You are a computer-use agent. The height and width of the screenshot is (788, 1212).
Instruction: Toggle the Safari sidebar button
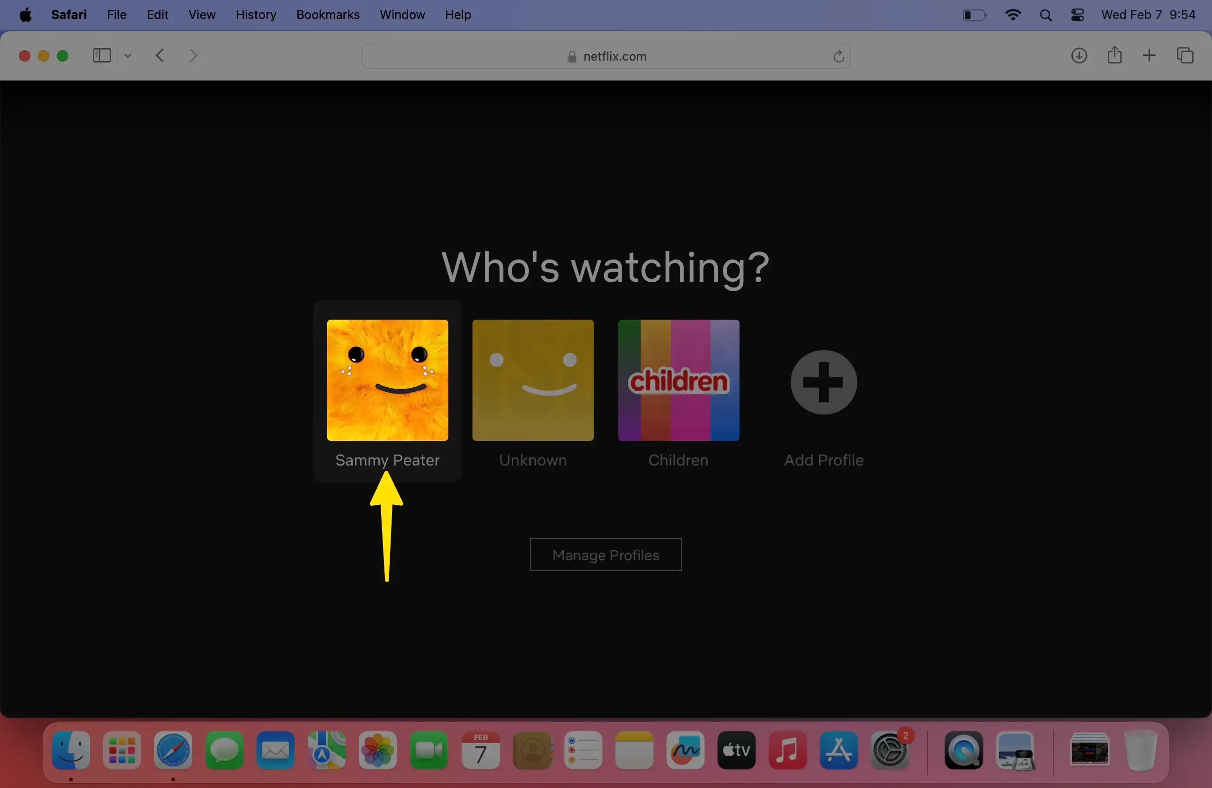[x=101, y=55]
